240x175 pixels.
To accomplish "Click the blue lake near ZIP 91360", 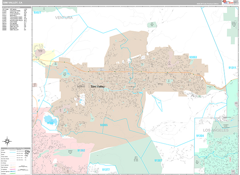I will [x=50, y=119].
